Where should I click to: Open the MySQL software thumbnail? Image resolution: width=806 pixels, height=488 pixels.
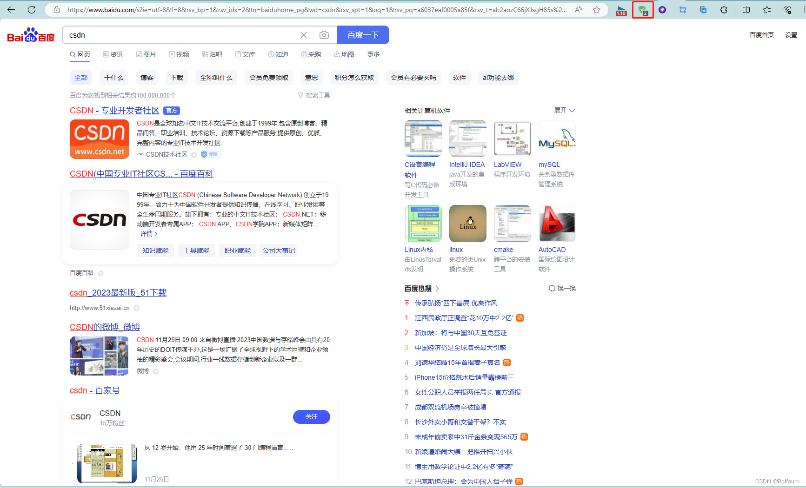click(557, 138)
